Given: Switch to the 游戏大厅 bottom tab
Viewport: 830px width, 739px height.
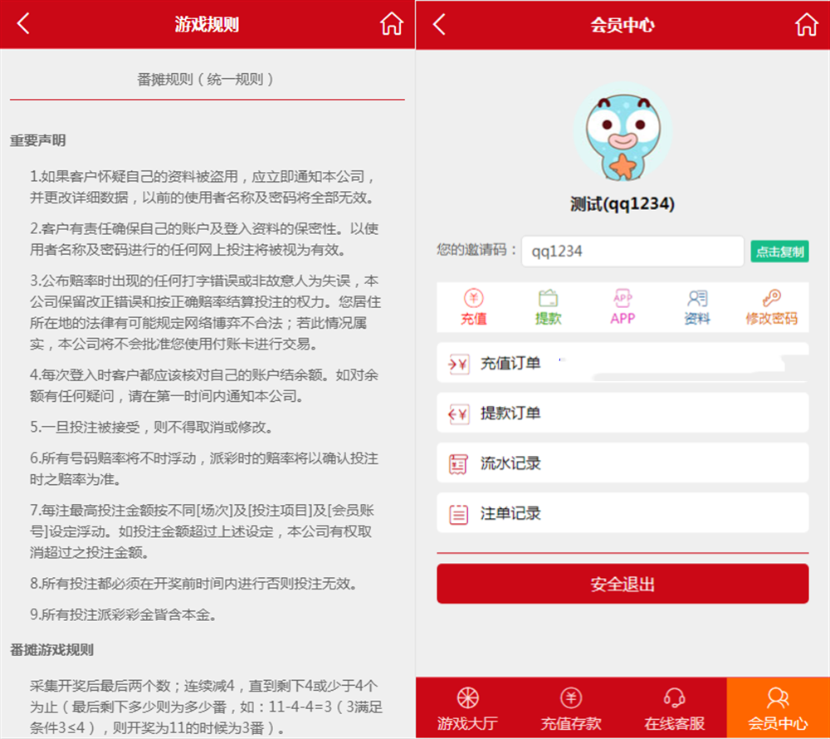Looking at the screenshot, I should pos(467,708).
